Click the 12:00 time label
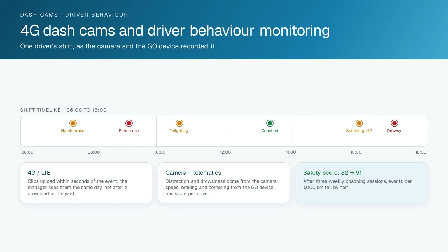The height and width of the screenshot is (252, 448). pos(225,152)
